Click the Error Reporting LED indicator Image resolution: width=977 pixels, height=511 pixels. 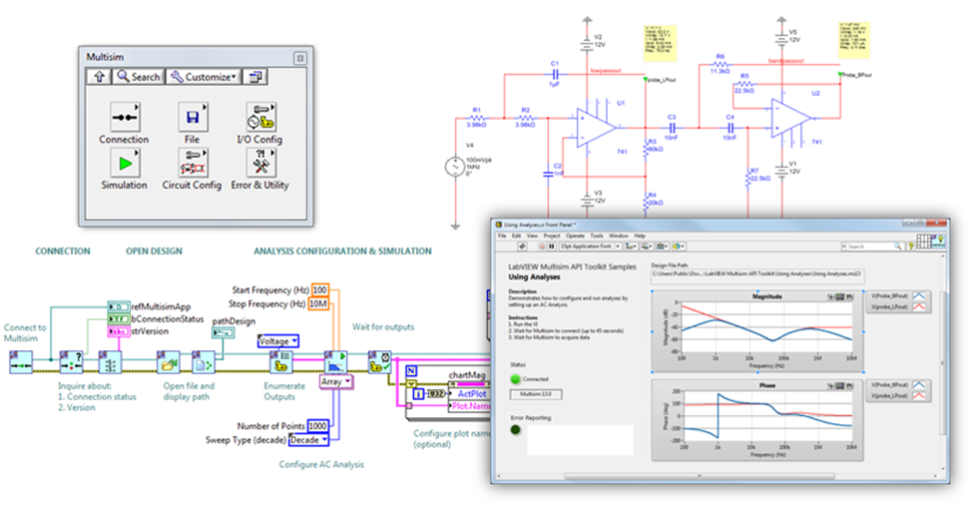(516, 431)
